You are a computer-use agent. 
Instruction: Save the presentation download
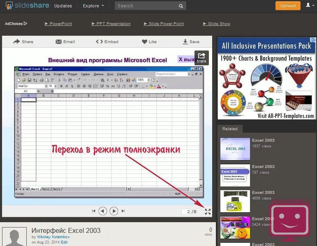click(x=191, y=41)
